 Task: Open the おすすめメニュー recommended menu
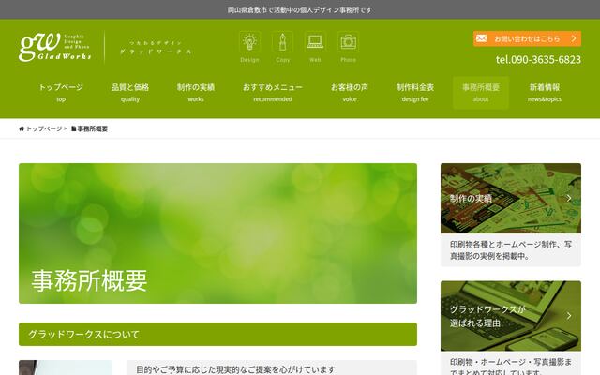click(x=273, y=93)
